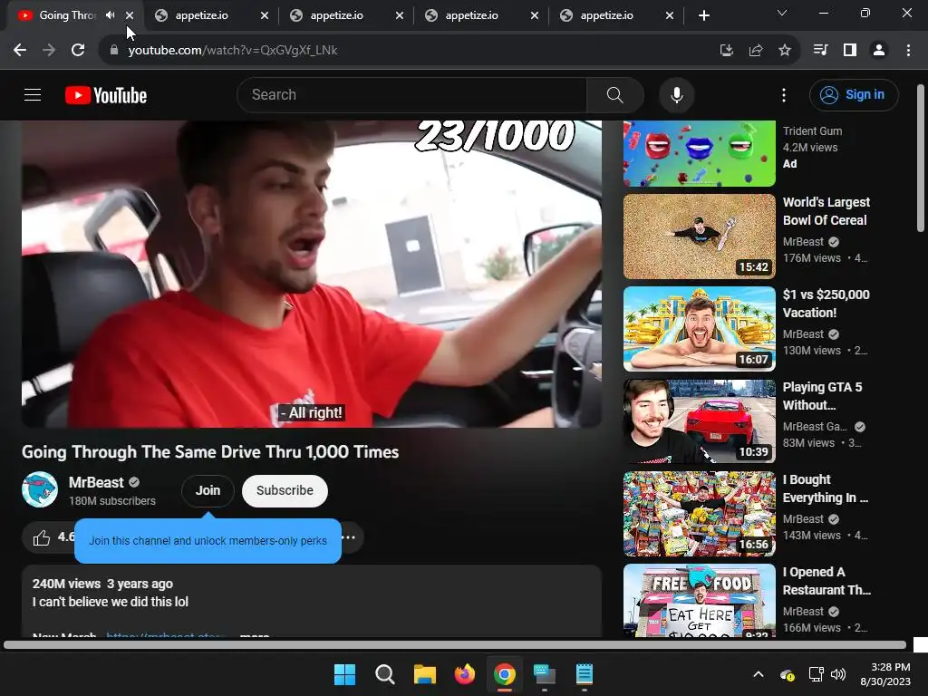928x696 pixels.
Task: Open network icon in system tray
Action: [x=817, y=674]
